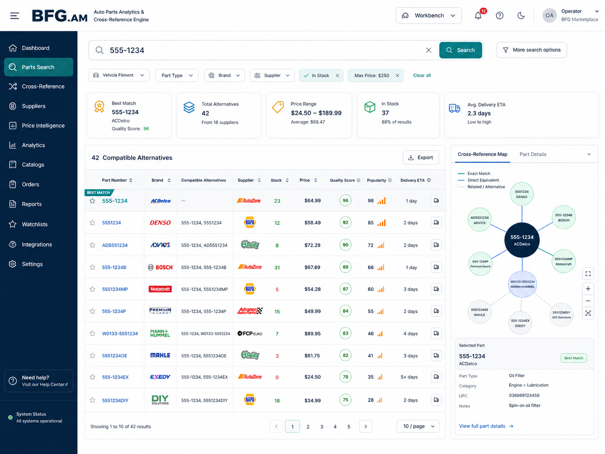Open the help question mark icon in header
Screen dimensions: 605x454
[x=500, y=15]
